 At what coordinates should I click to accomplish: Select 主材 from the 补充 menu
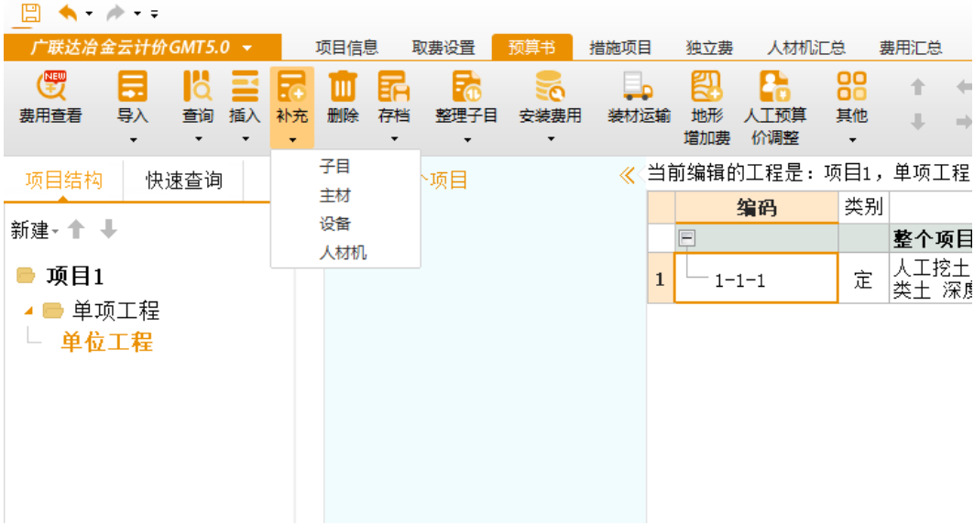pyautogui.click(x=334, y=195)
